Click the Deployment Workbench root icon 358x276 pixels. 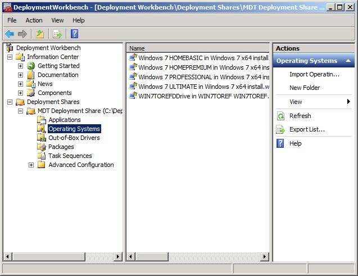click(x=10, y=48)
